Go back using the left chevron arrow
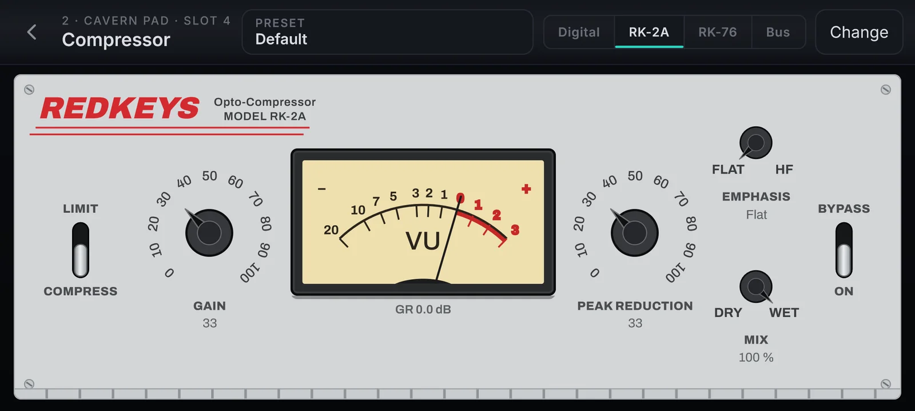915x411 pixels. [x=32, y=32]
